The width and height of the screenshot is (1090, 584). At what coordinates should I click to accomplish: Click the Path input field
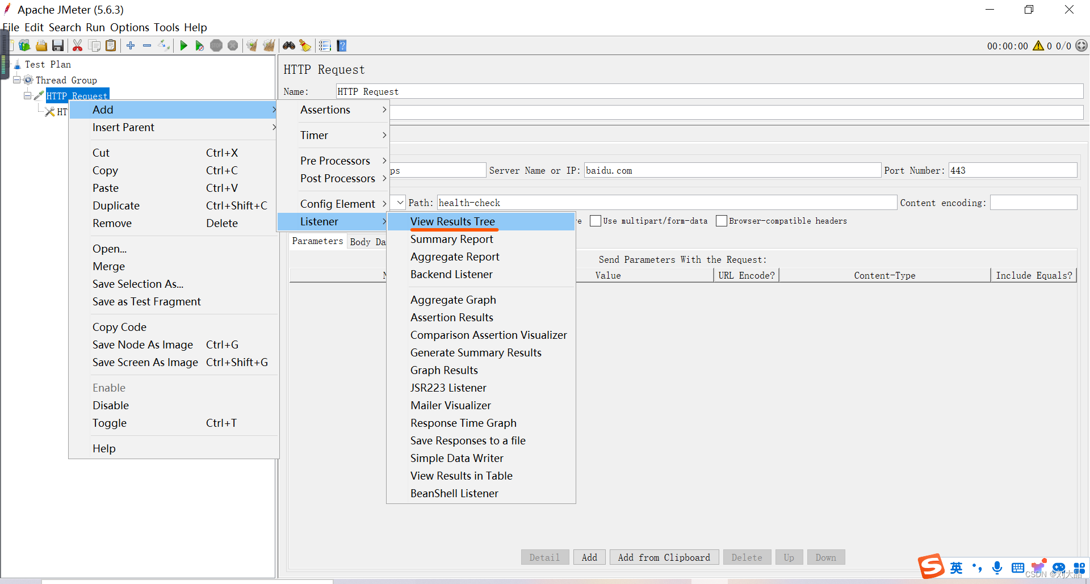[666, 203]
